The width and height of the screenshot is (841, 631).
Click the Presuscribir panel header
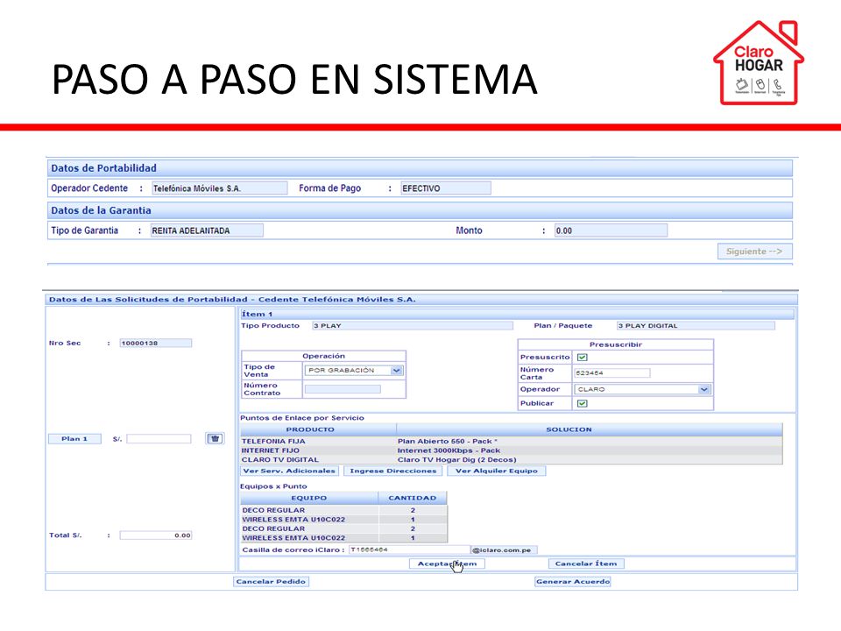click(616, 344)
